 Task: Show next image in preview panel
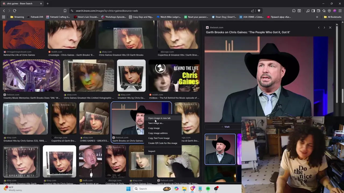(x=324, y=28)
